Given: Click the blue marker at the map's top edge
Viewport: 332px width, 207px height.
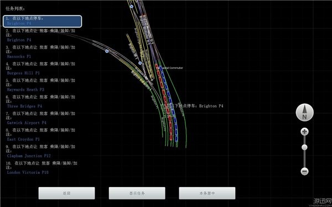Looking at the screenshot, I should pyautogui.click(x=132, y=7).
